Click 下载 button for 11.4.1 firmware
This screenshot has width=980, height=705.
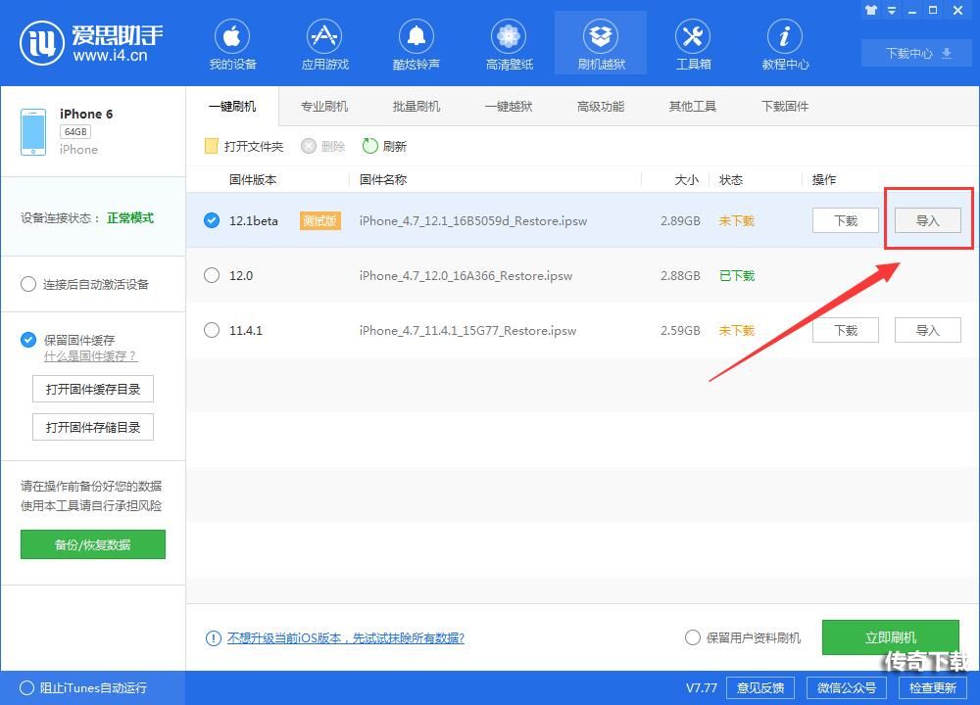click(846, 330)
